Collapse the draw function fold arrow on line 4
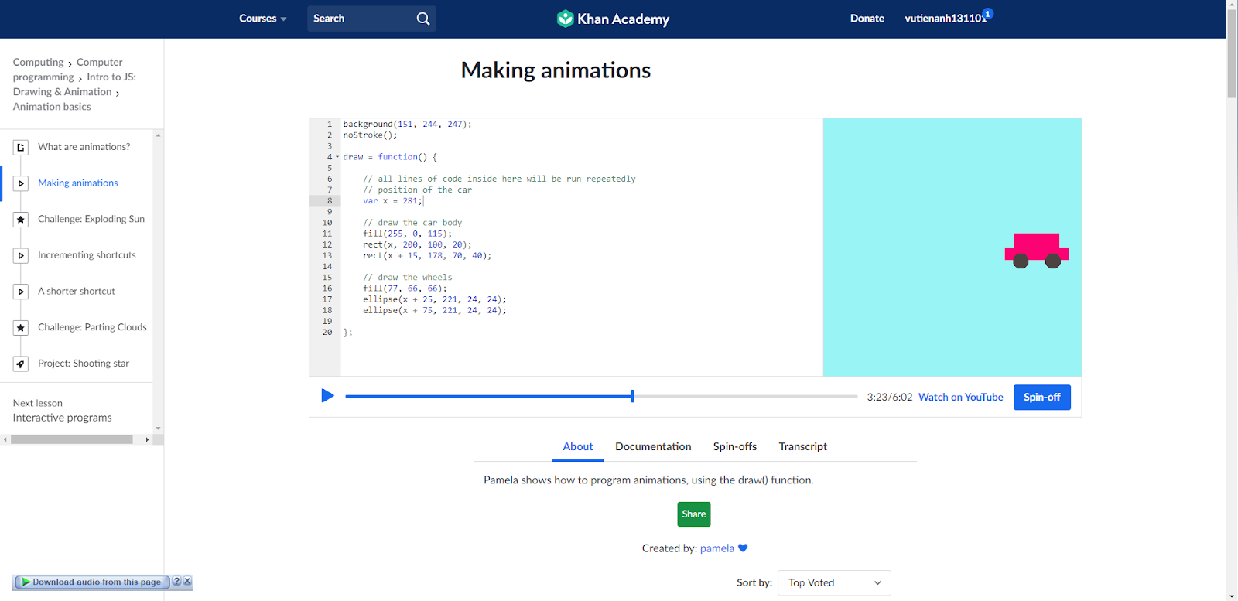Image resolution: width=1238 pixels, height=601 pixels. click(x=337, y=157)
